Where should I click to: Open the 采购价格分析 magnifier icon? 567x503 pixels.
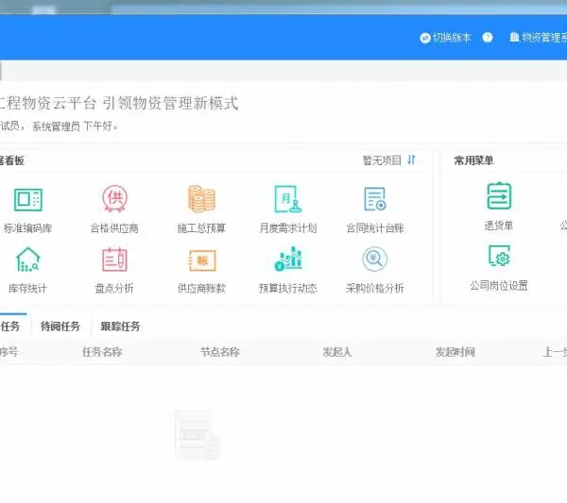[x=374, y=260]
